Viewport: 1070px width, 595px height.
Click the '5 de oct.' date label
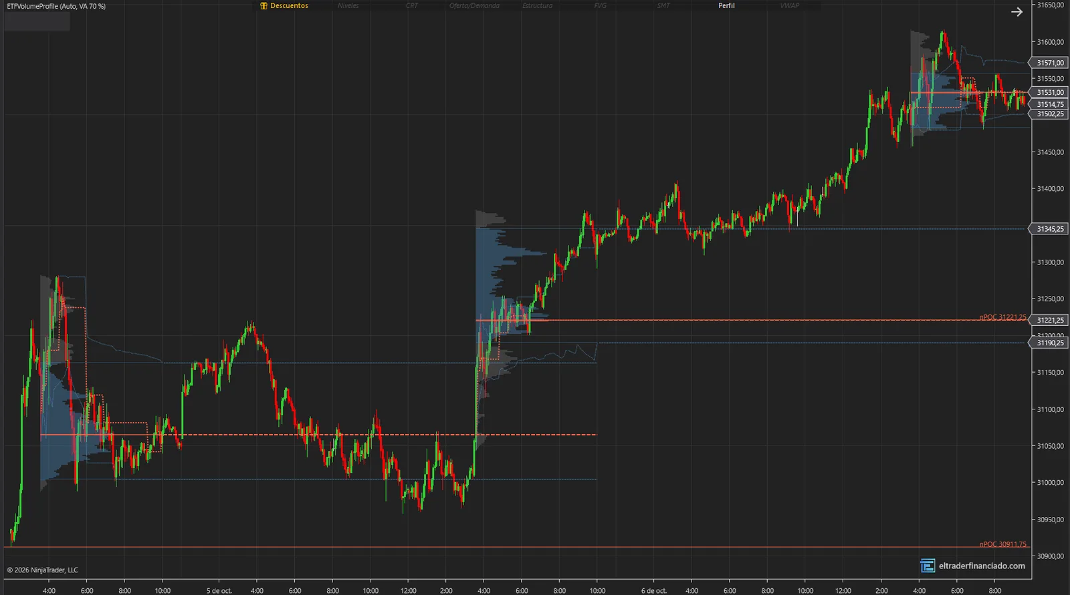tap(219, 591)
